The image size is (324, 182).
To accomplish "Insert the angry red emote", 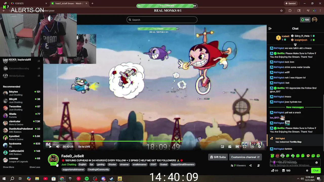I will tap(277, 156).
